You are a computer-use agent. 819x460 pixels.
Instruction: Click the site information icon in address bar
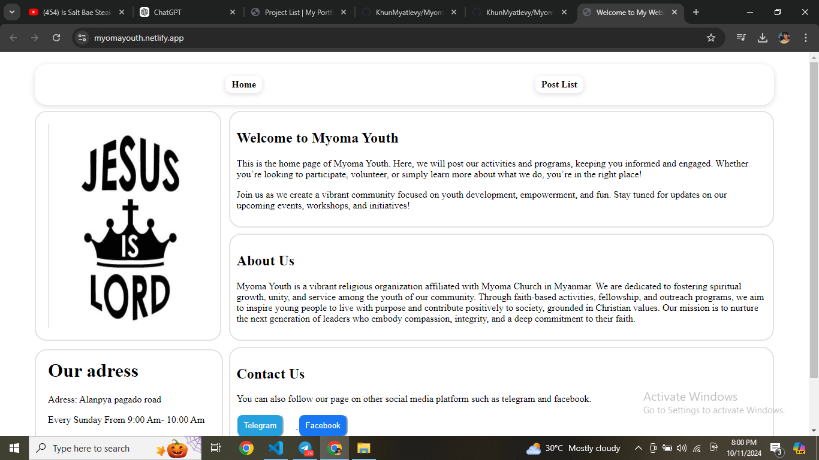pyautogui.click(x=83, y=38)
